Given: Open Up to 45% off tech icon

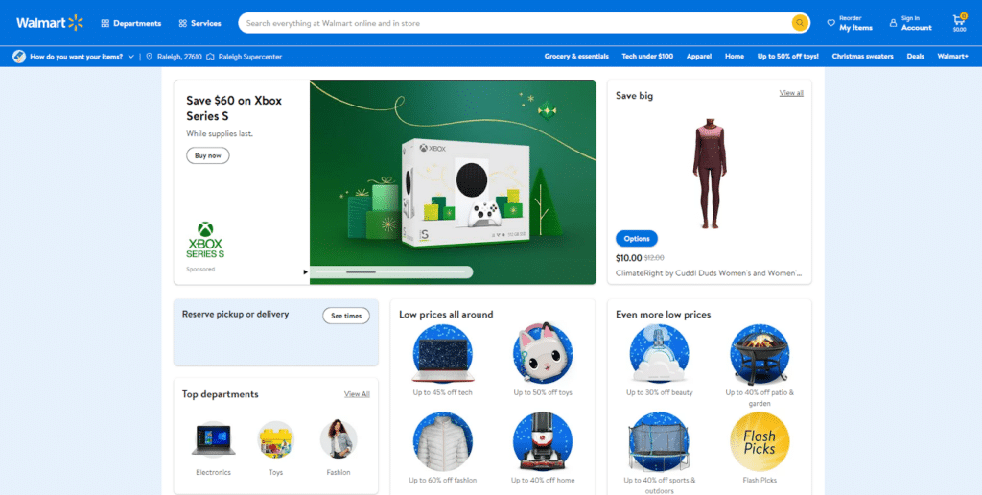Looking at the screenshot, I should coord(443,354).
